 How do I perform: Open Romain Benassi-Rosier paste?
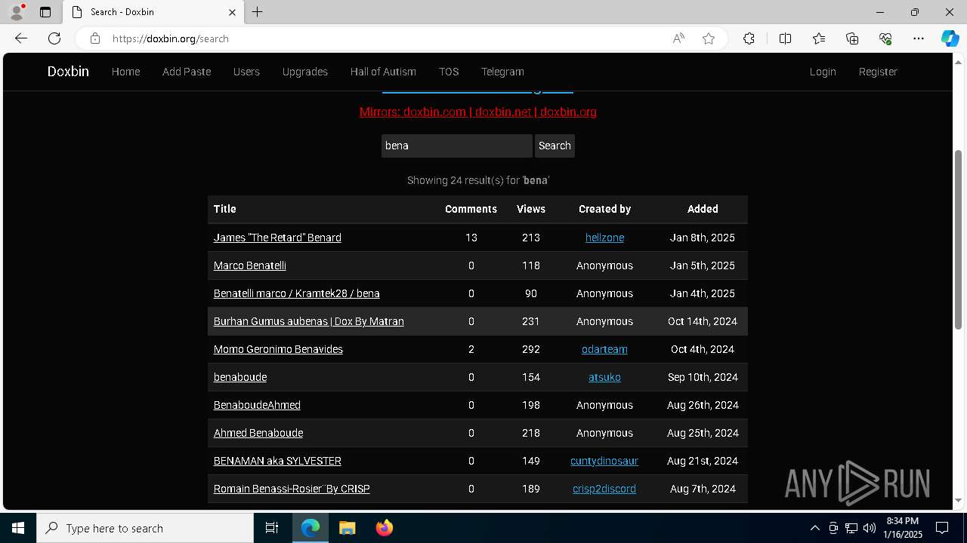point(292,489)
